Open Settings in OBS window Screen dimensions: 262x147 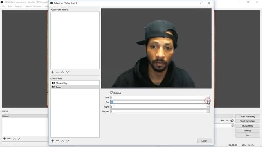click(248, 131)
